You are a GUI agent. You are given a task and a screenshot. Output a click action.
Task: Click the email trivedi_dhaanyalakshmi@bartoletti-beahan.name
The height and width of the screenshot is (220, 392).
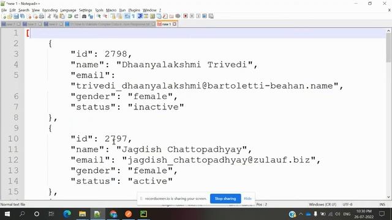point(205,86)
